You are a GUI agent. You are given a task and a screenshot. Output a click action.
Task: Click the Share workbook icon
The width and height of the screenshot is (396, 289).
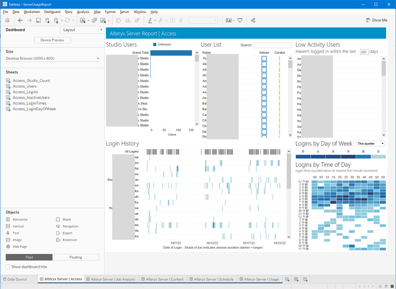(253, 20)
